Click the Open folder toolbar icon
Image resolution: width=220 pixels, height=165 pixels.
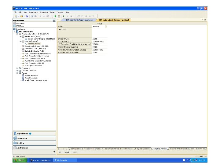click(21, 16)
